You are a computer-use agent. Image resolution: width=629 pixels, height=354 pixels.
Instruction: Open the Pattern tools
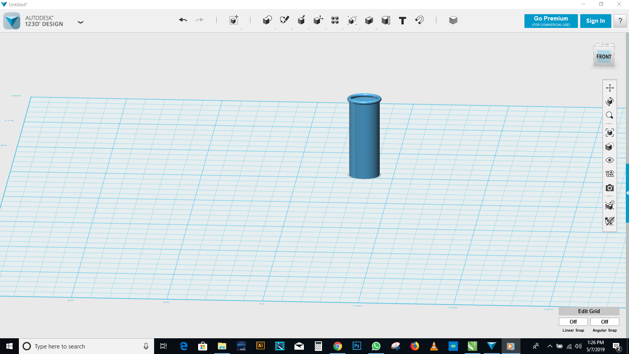[335, 20]
